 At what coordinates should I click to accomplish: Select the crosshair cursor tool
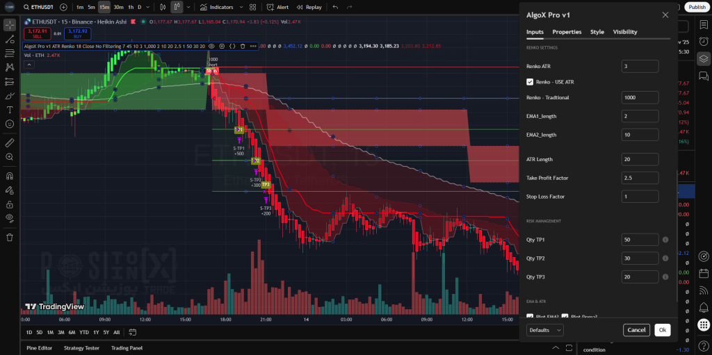pos(10,25)
